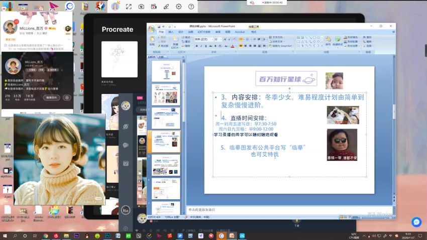Shrink font size with the smaller A icon

229,40
